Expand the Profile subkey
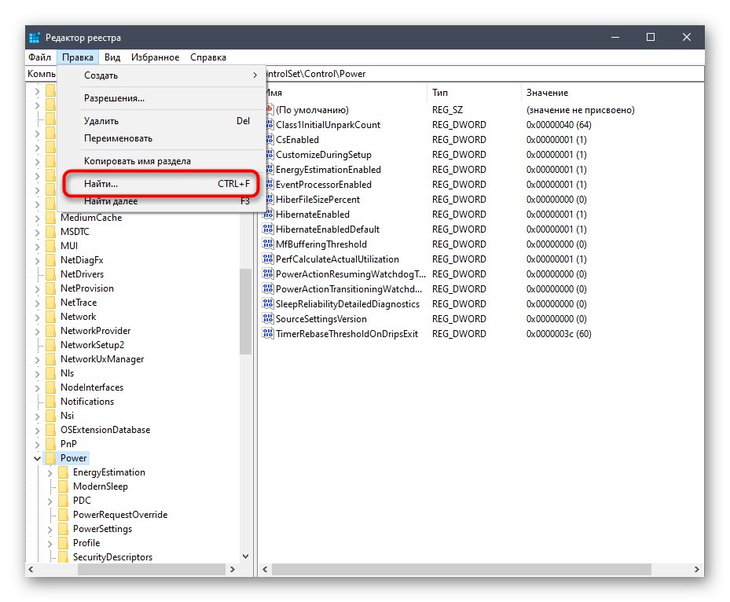Viewport: 730px width, 602px height. (50, 543)
